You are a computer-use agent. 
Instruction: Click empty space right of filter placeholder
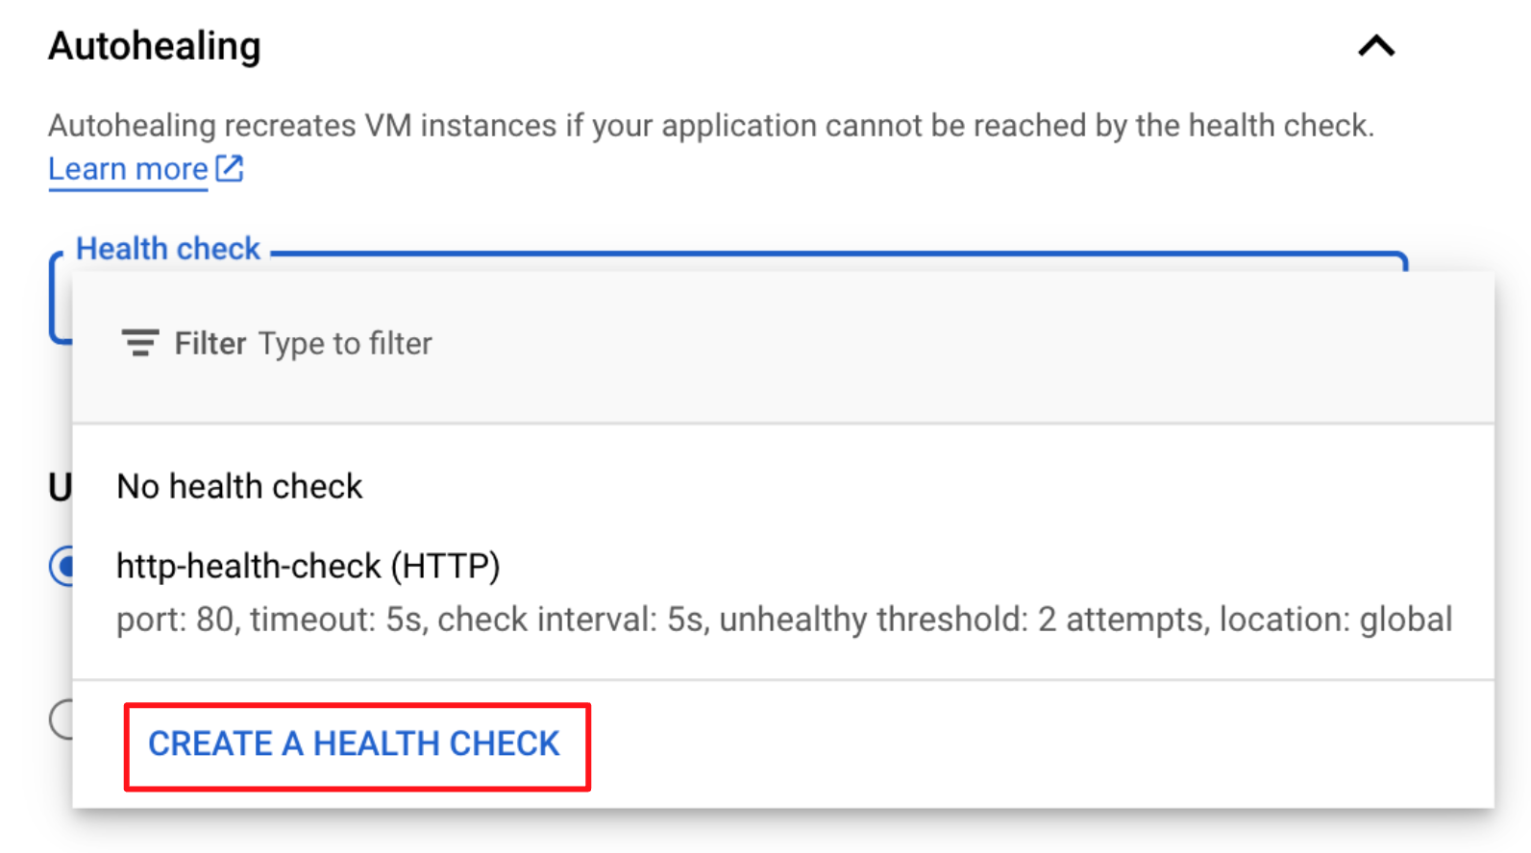961,344
